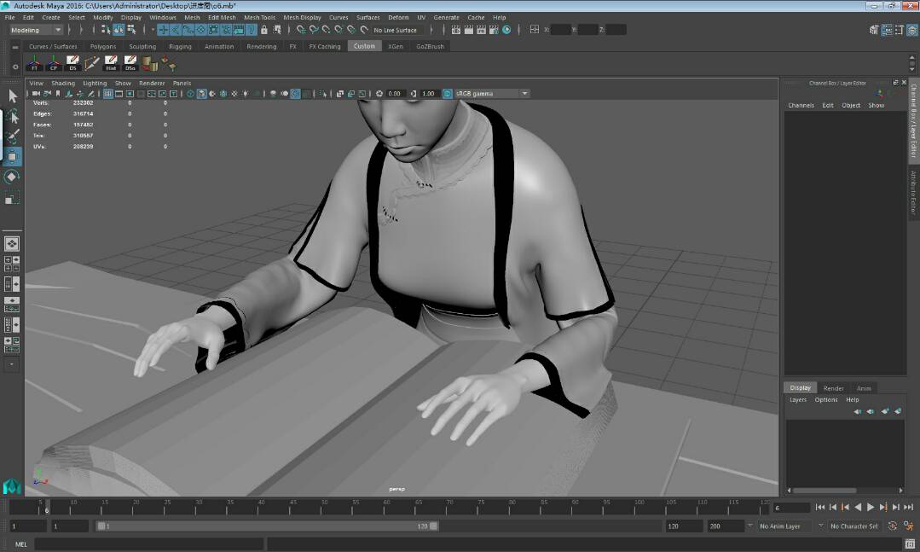Click the DSo custom shelf icon
This screenshot has height=552, width=920.
coord(130,63)
